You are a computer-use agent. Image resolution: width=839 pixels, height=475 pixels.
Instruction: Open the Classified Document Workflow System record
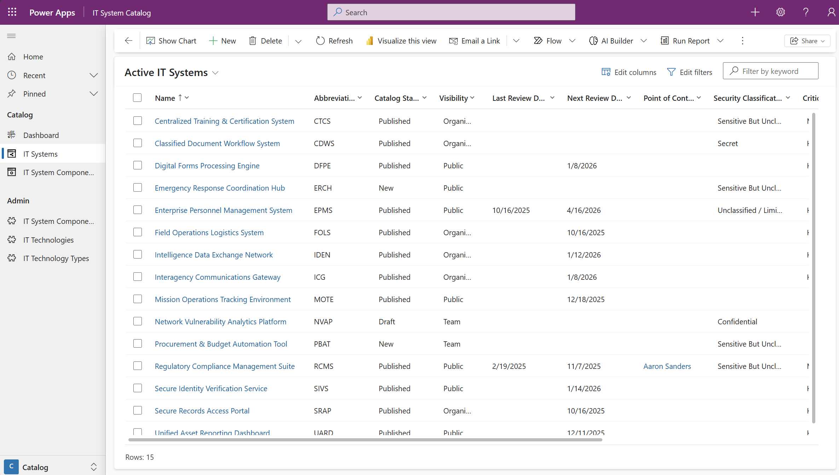point(217,143)
